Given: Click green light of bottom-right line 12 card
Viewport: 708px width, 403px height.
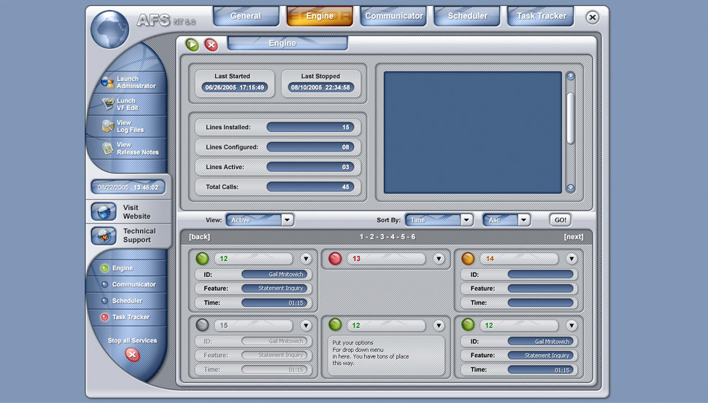Looking at the screenshot, I should [468, 324].
